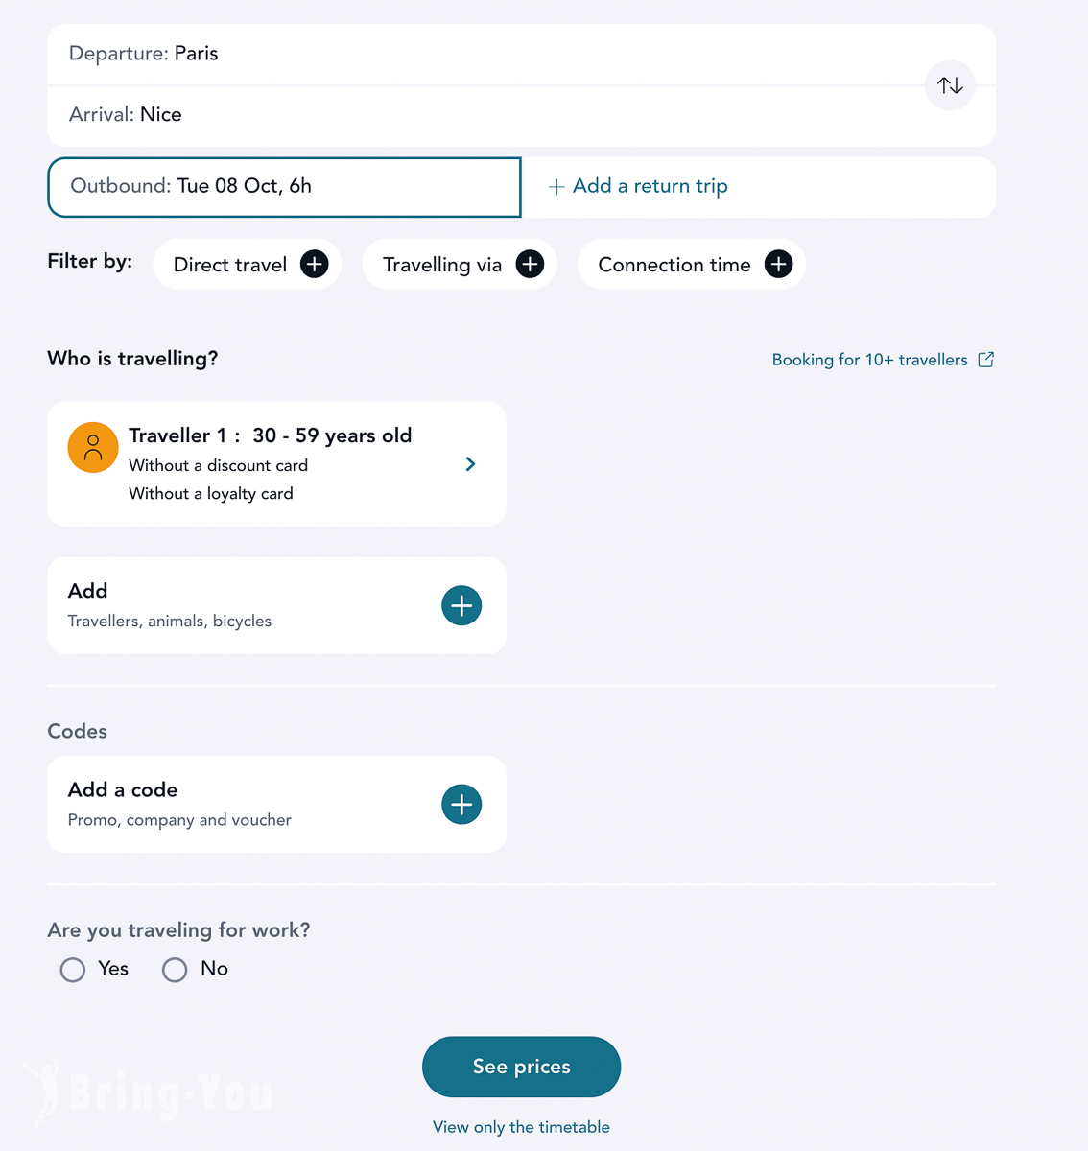Click plus icon on Travelling via filter
This screenshot has width=1088, height=1151.
click(530, 264)
